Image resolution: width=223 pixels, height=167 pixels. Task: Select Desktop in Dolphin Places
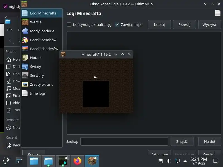(13, 67)
